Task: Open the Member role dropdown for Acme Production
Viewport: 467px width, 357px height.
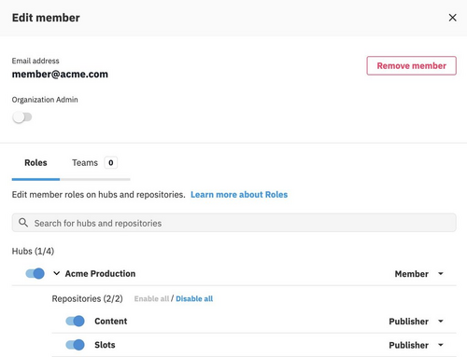Action: (x=419, y=274)
